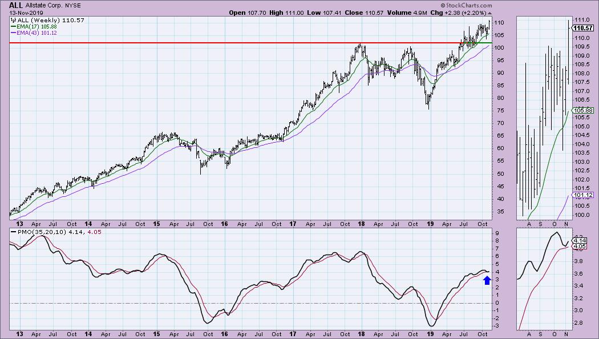Viewport: 599px width, 339px height.
Task: Click the Chg +2.38 (+2.20%) value
Action: click(458, 13)
